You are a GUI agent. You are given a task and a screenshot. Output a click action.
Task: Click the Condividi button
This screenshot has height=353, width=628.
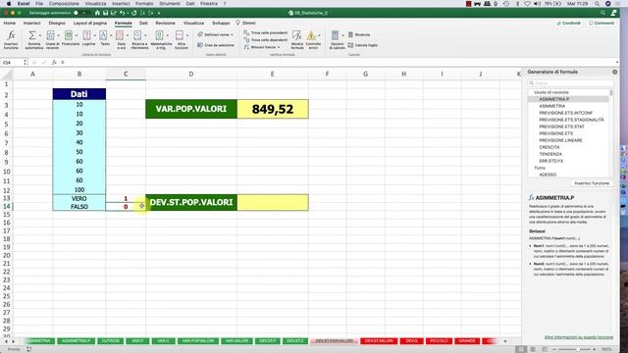coord(569,24)
